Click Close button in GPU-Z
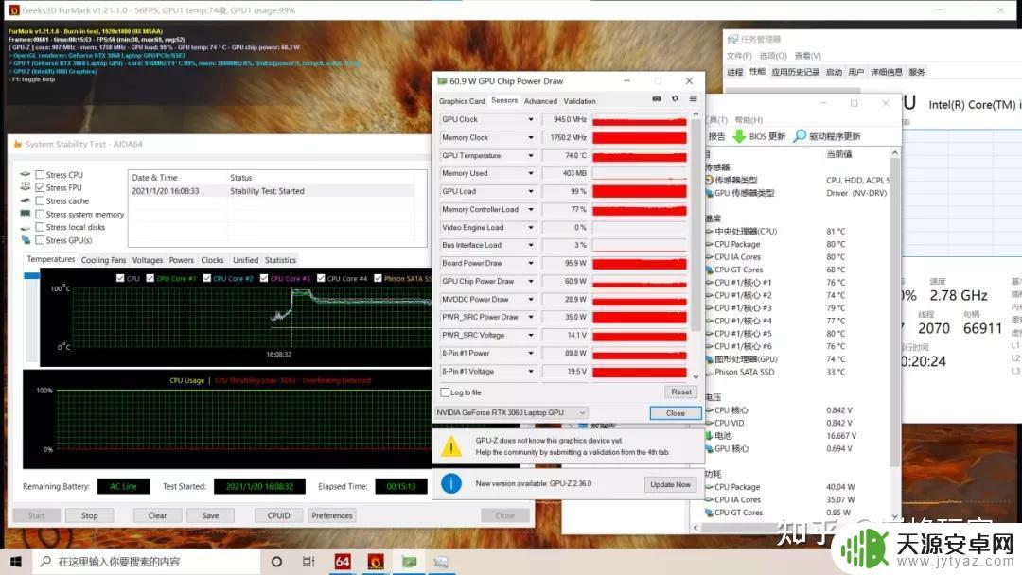Screen dimensions: 1022x575 point(676,413)
